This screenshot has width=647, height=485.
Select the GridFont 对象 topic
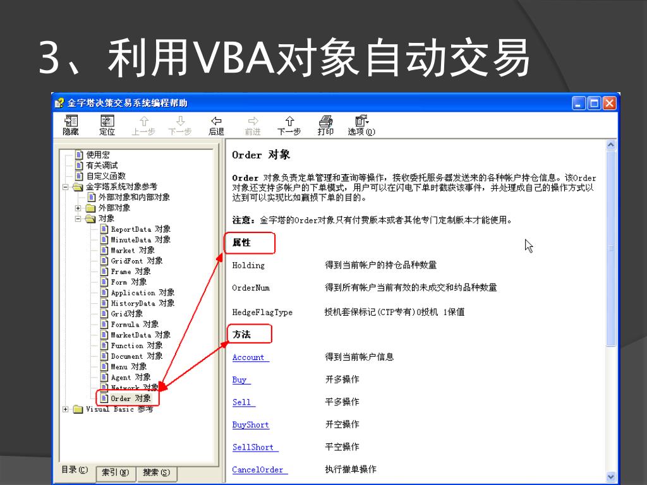[136, 261]
